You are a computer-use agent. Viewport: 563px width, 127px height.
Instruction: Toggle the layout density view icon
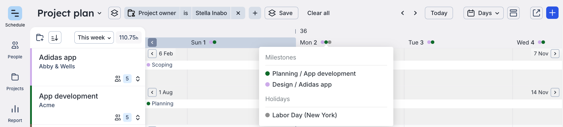pyautogui.click(x=513, y=13)
